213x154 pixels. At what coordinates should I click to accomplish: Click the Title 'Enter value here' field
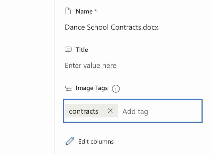click(91, 65)
